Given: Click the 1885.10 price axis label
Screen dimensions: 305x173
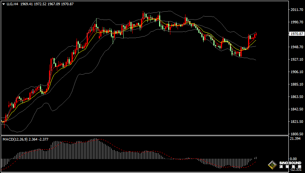Looking at the screenshot, I should (297, 84).
